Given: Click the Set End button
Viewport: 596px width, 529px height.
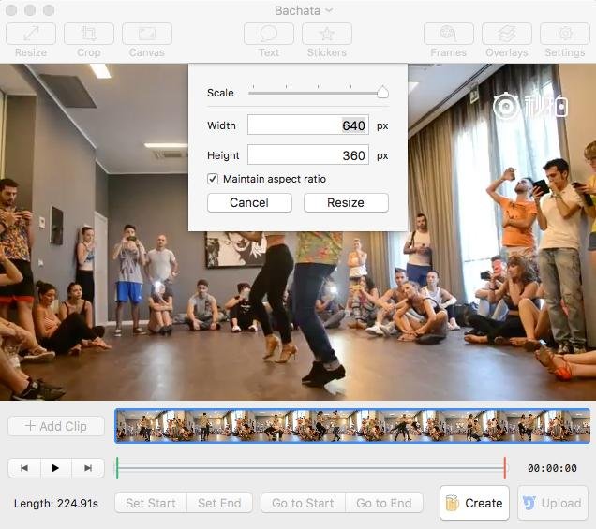Looking at the screenshot, I should (219, 503).
